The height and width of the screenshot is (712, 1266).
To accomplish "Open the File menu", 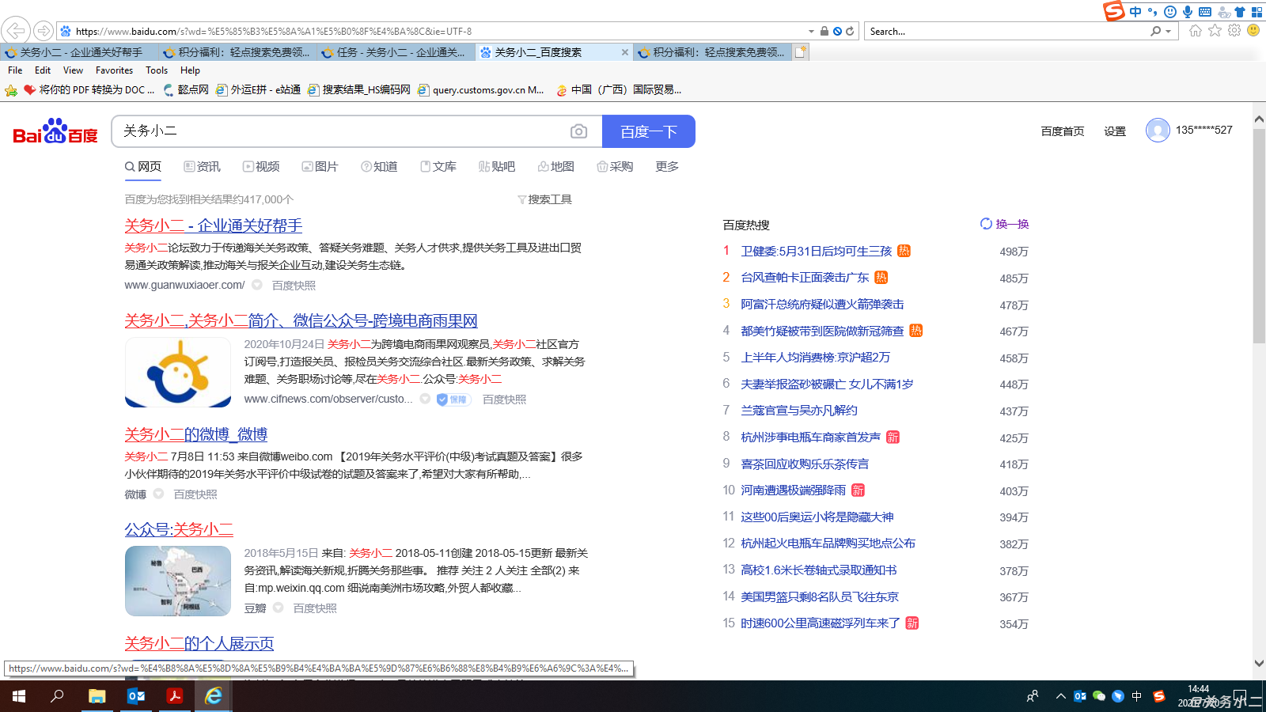I will coord(15,70).
